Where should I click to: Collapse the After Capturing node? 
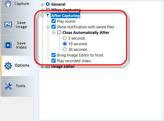point(42,16)
